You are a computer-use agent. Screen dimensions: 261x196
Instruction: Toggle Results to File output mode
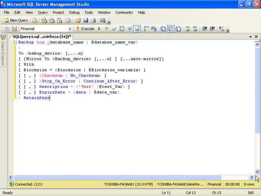point(177,29)
